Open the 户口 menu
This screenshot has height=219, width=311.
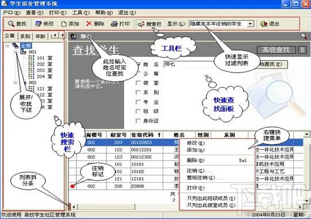pos(11,13)
